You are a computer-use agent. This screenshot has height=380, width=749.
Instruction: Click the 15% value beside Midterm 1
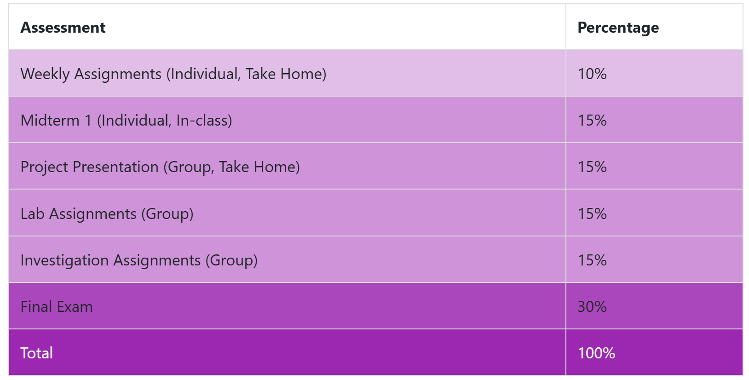(x=592, y=121)
